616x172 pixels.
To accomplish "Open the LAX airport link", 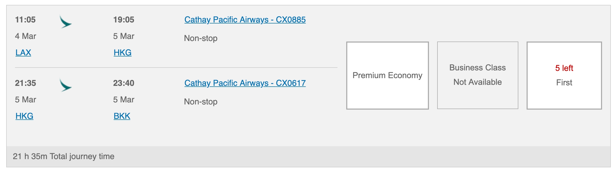I will tap(23, 53).
